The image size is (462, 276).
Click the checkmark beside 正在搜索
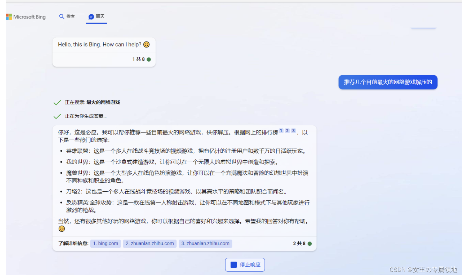click(57, 103)
